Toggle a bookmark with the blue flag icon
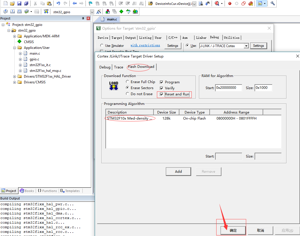300x236 pixels. [x=90, y=3]
